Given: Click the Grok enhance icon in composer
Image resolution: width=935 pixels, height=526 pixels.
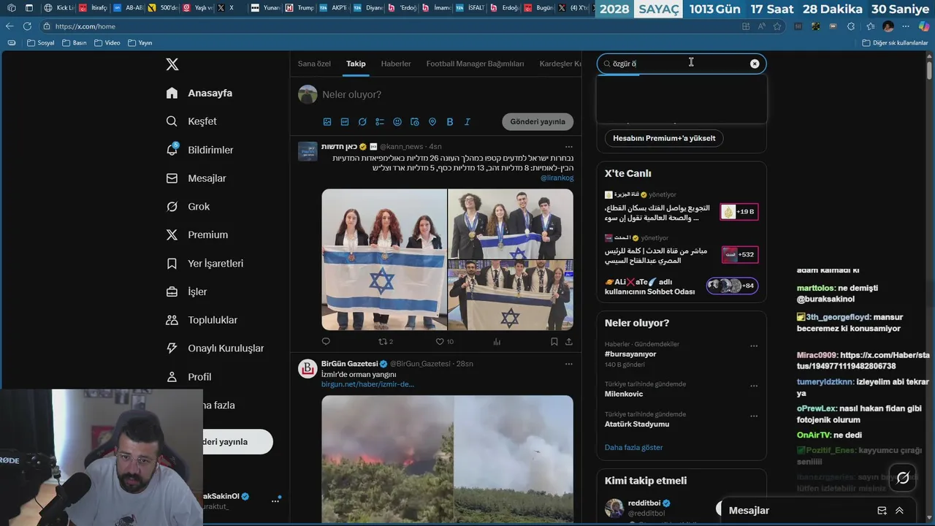Looking at the screenshot, I should click(362, 122).
